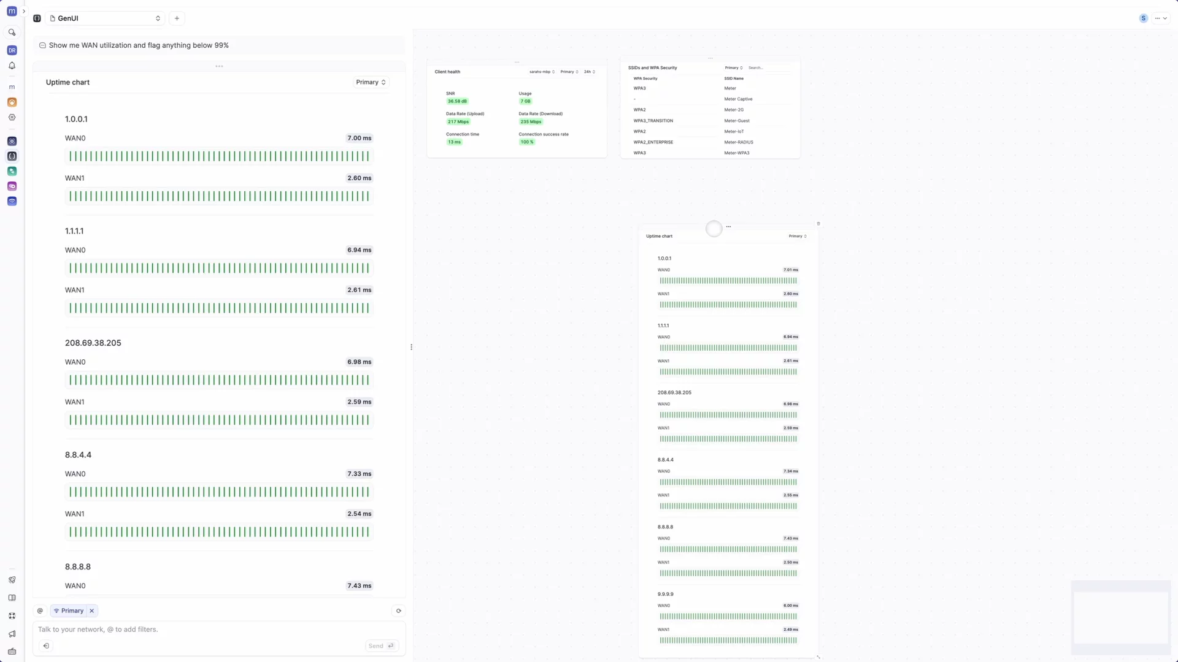1178x662 pixels.
Task: Click the refresh icon above chat input
Action: 399,611
